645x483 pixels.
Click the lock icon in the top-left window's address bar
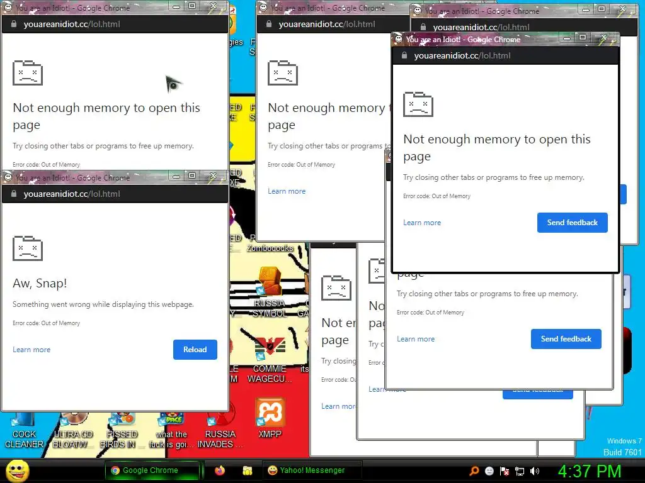[14, 24]
